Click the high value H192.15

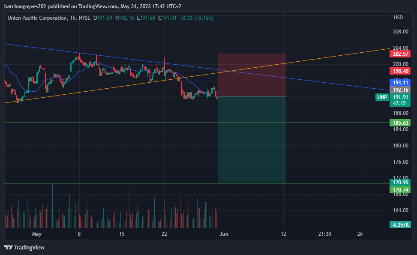tap(124, 18)
